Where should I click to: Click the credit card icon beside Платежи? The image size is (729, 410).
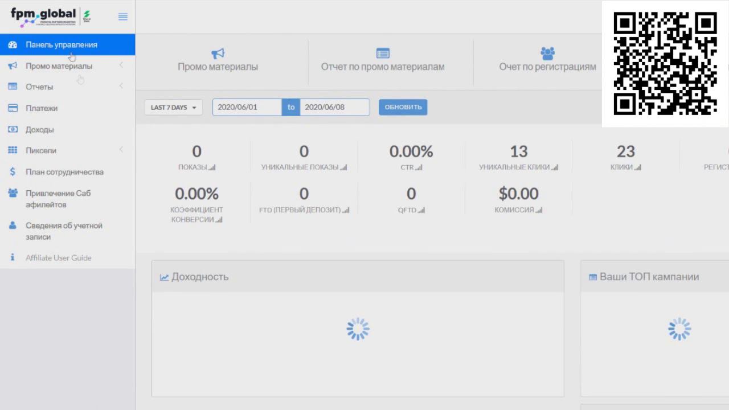pyautogui.click(x=13, y=108)
